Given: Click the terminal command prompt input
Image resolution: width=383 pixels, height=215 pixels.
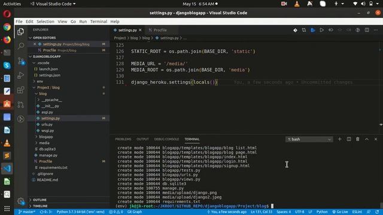Looking at the screenshot, I should pos(272,206).
